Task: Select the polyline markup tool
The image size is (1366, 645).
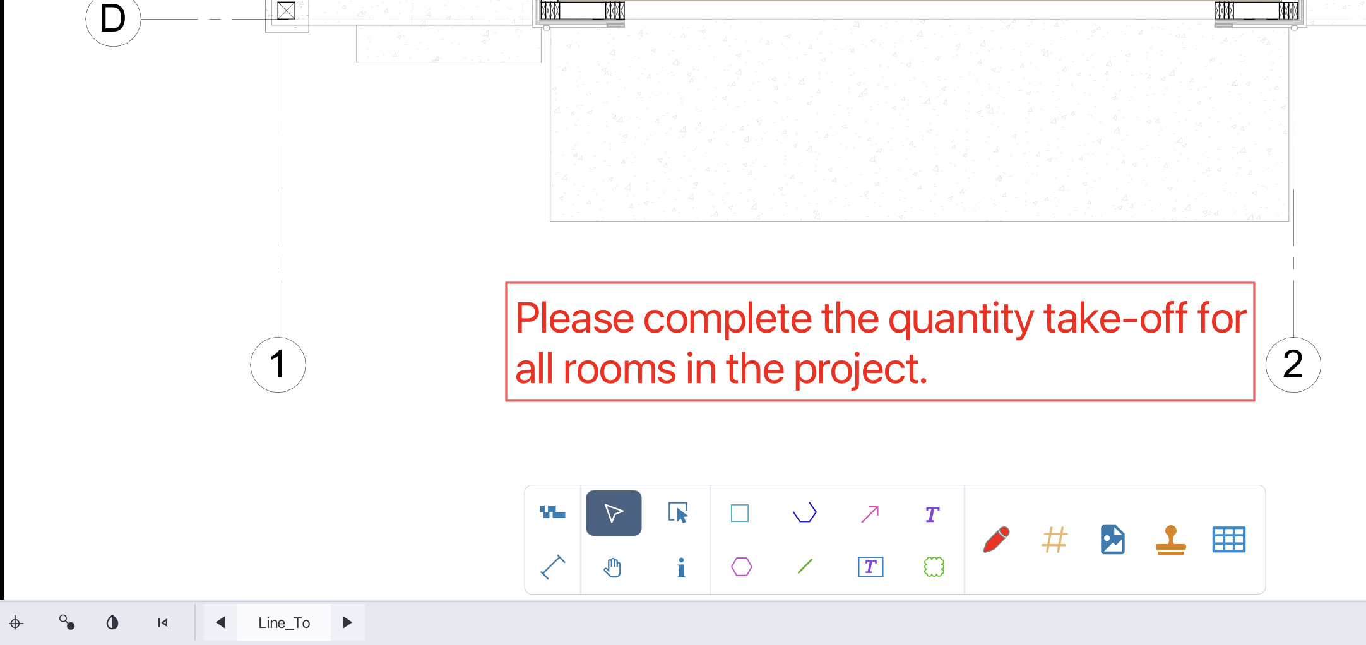Action: [805, 512]
